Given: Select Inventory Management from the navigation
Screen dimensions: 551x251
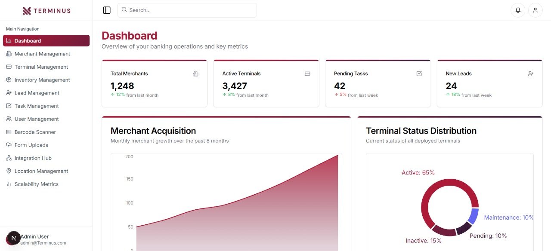Looking at the screenshot, I should pos(42,80).
